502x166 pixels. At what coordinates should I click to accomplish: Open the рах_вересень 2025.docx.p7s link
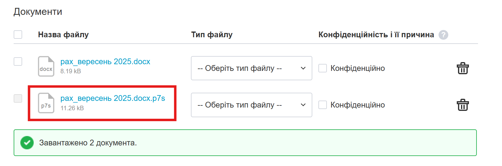113,98
